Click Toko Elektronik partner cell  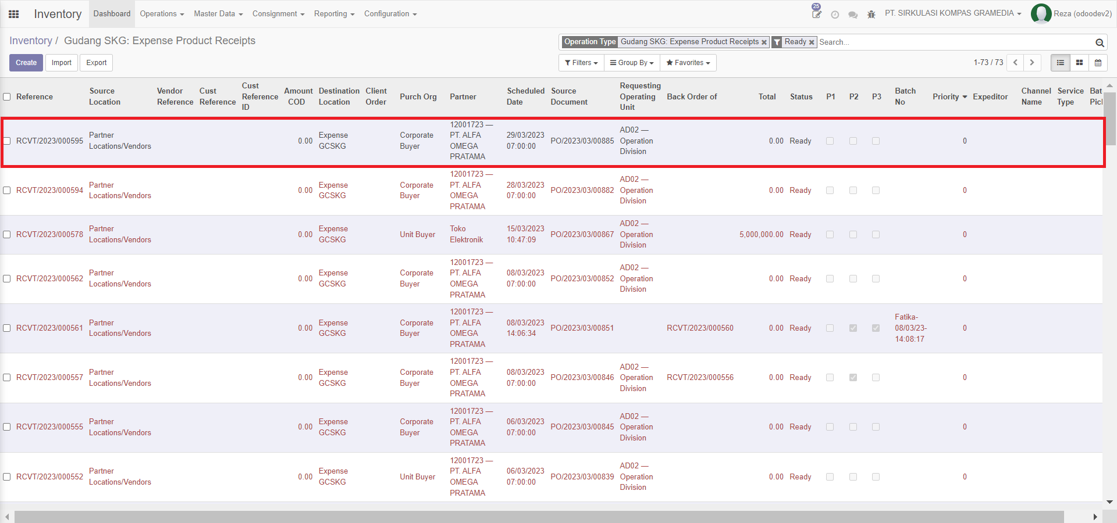point(467,234)
